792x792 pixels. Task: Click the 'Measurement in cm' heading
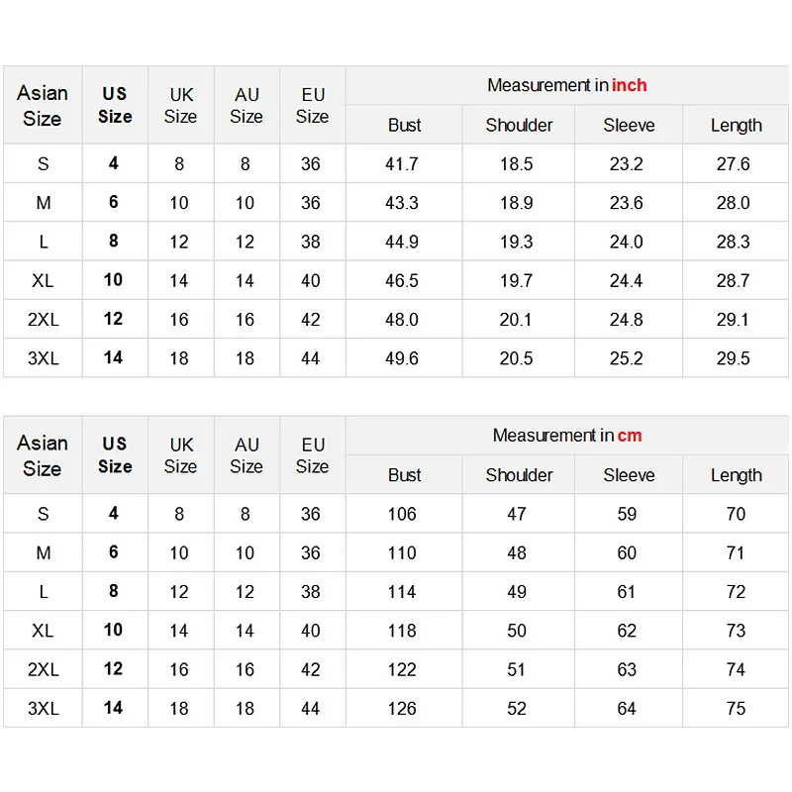[566, 436]
